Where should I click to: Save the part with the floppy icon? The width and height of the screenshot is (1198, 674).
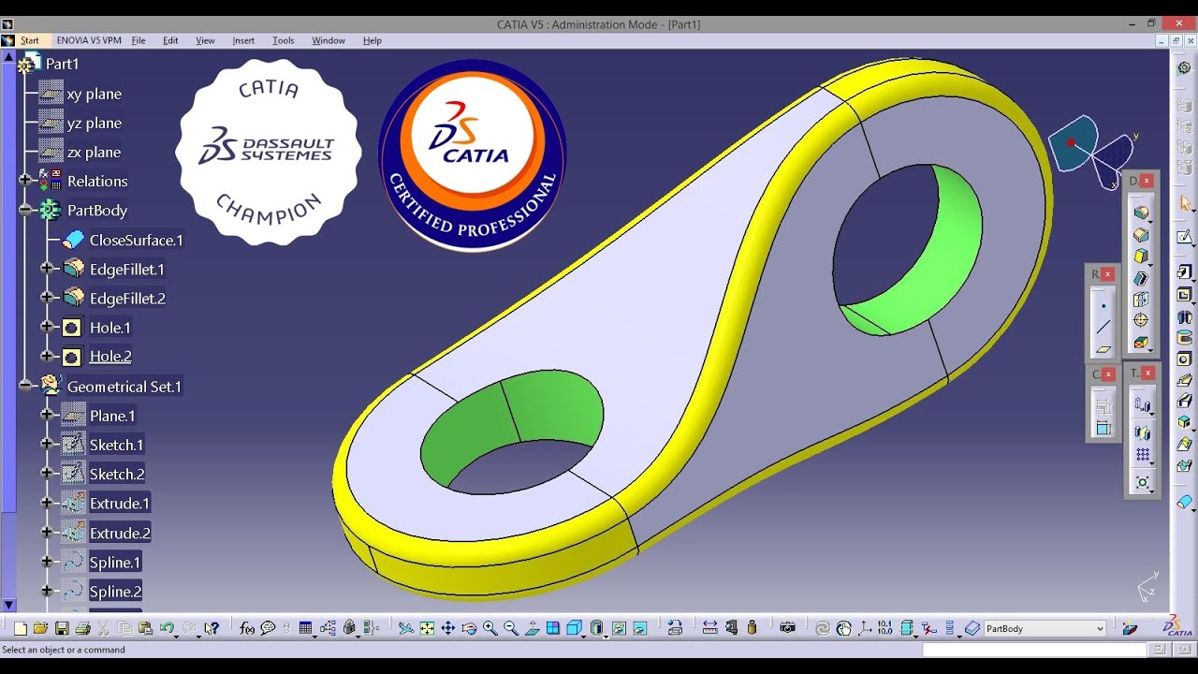click(62, 628)
